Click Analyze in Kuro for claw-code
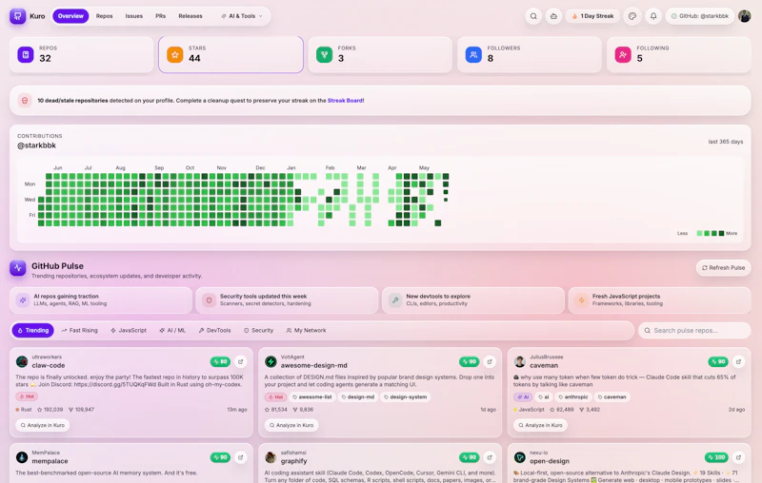This screenshot has height=483, width=762. (43, 425)
